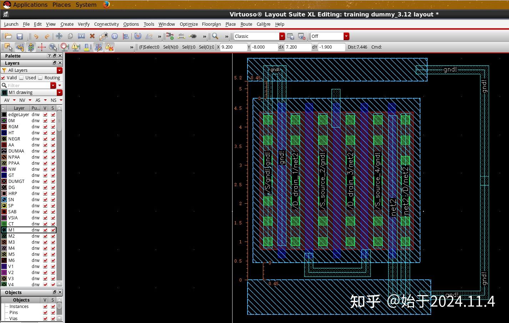Screen dimensions: 509x323
Task: Click the Delete red X icon
Action: [x=92, y=36]
